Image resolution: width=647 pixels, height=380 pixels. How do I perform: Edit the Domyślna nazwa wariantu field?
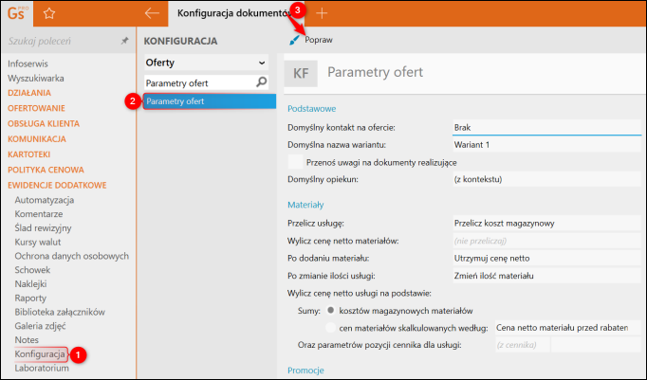tap(546, 145)
